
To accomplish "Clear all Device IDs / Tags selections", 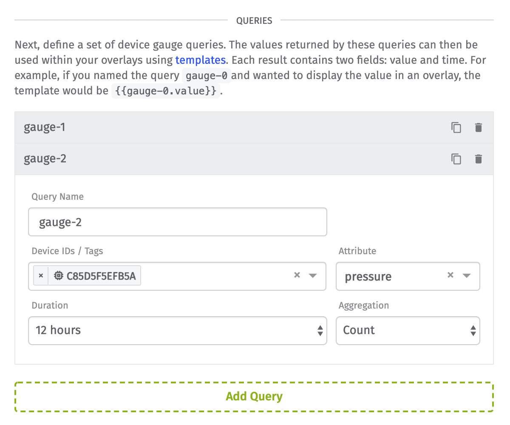I will [297, 275].
